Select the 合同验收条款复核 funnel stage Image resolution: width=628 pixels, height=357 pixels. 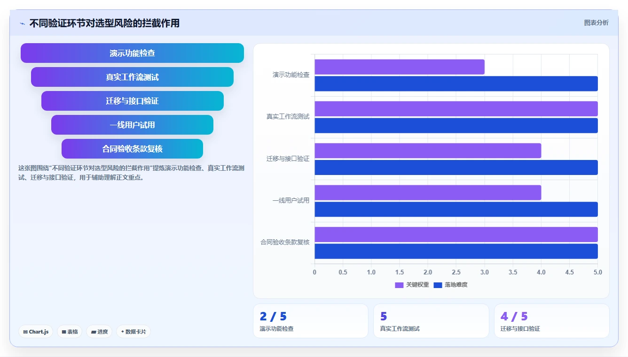click(132, 149)
